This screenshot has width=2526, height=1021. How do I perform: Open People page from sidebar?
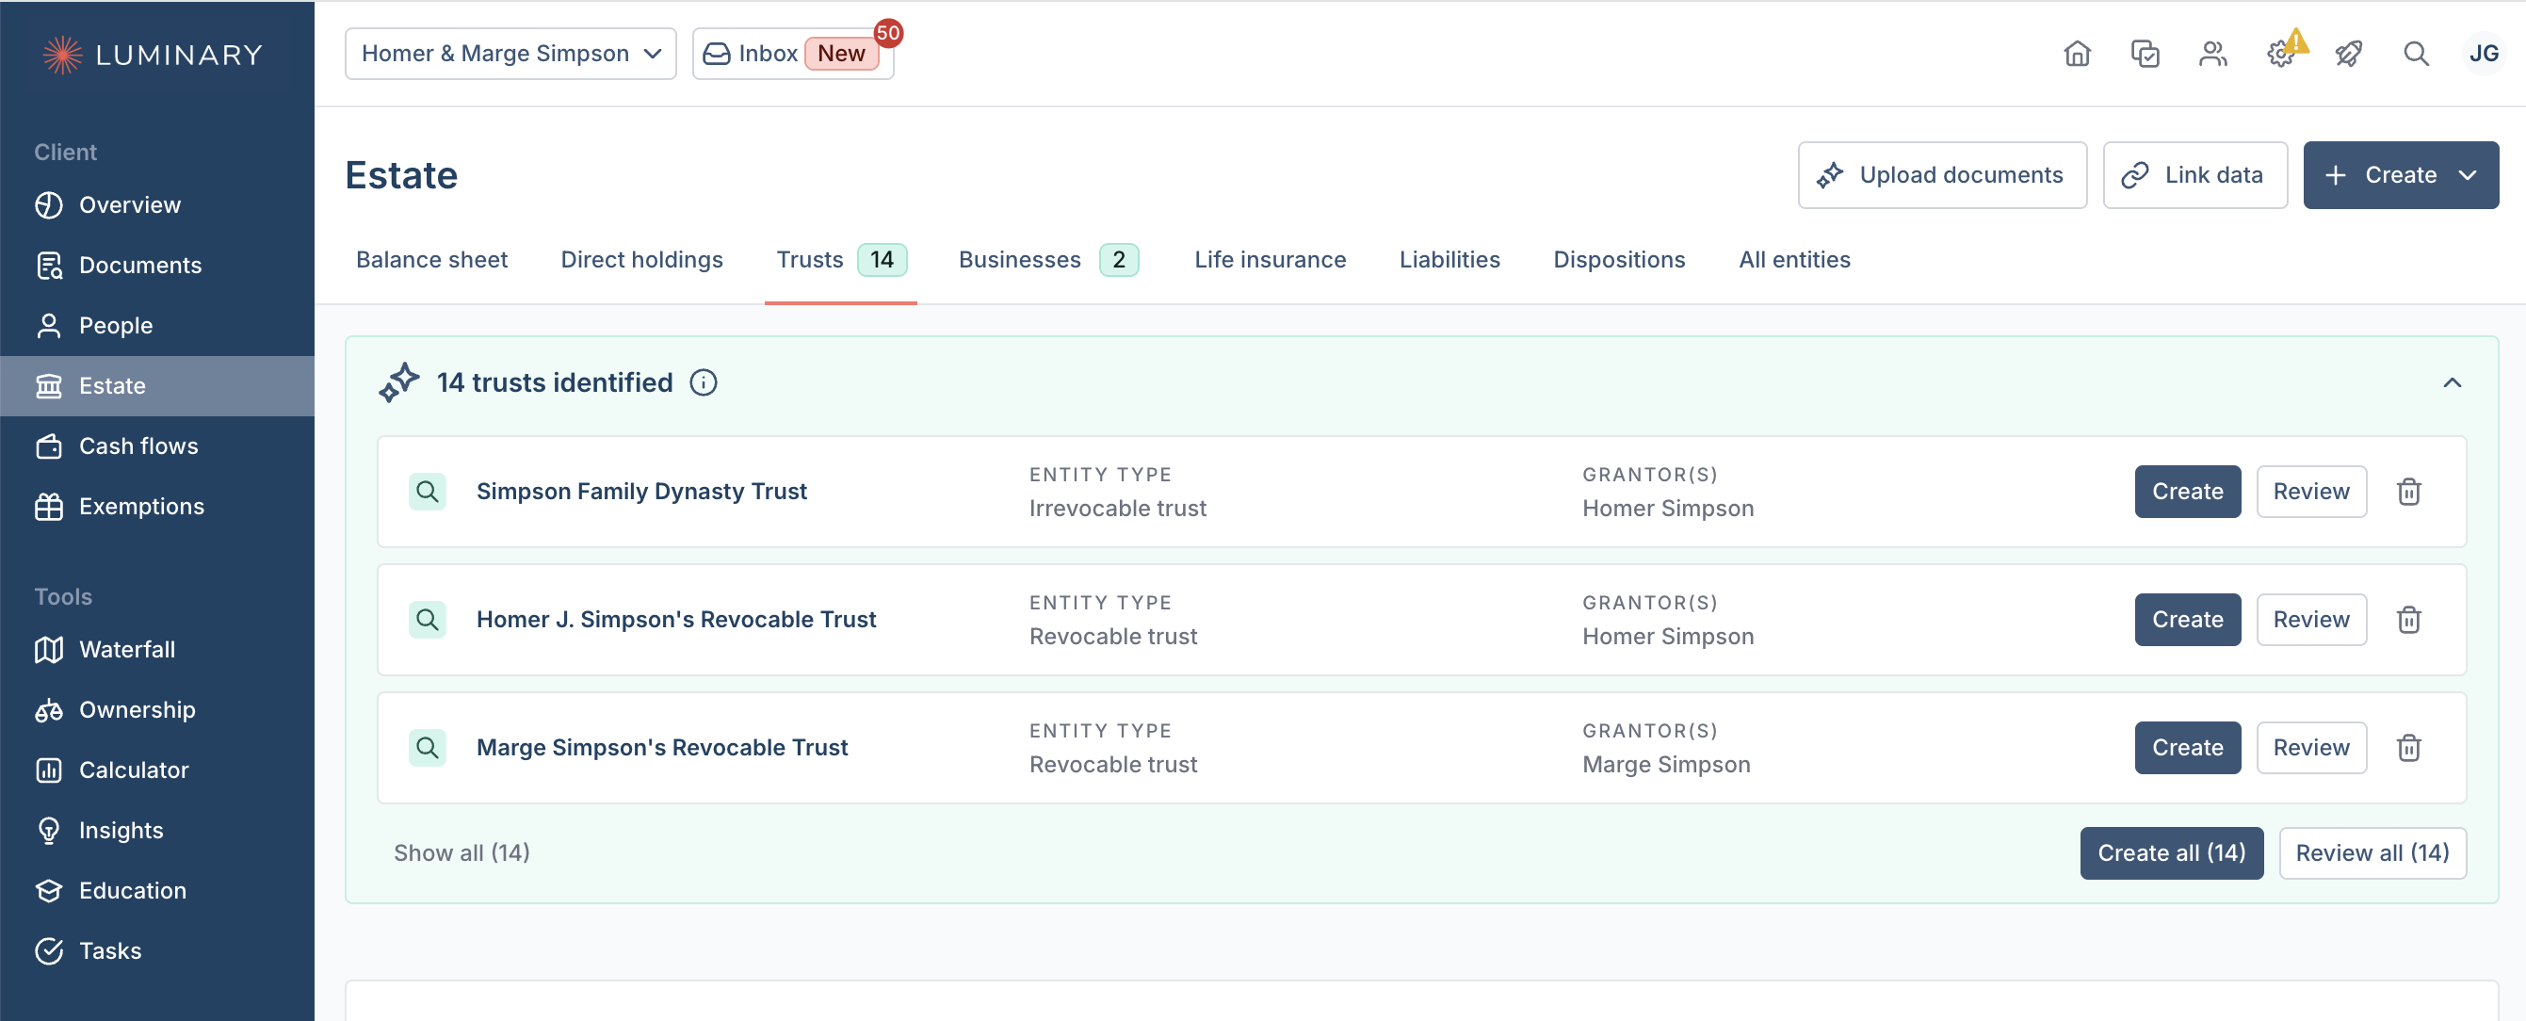tap(157, 326)
